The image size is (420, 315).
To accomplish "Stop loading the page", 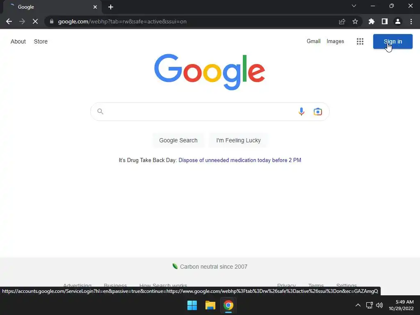I will point(35,21).
